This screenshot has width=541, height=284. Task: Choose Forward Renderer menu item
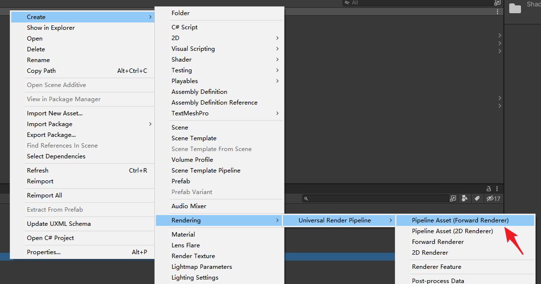[x=465, y=242]
